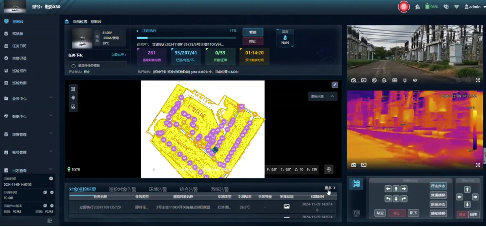The image size is (486, 227).
Task: Click the green battery 96% indicator
Action: point(432,7)
